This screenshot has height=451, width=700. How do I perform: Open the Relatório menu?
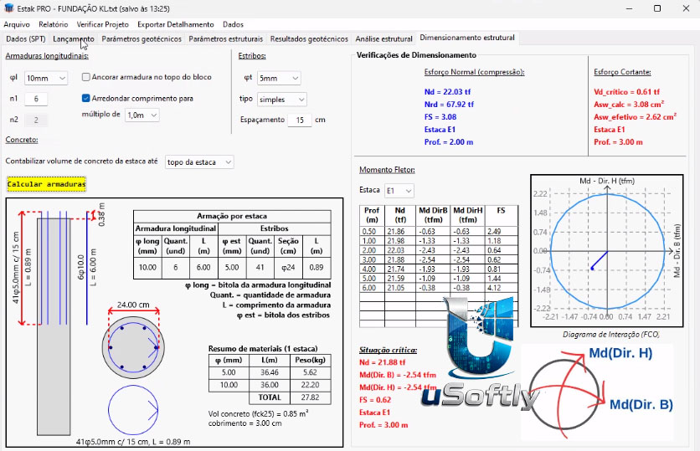pyautogui.click(x=53, y=24)
